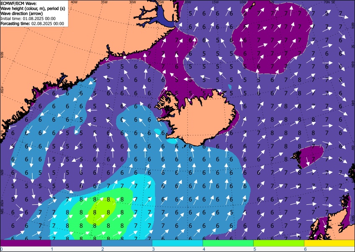Click the Iceland landmass on the map
Screen dimensions: 355x252
point(199,120)
